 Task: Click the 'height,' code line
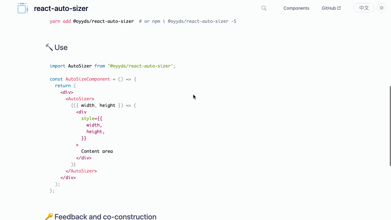(95, 132)
